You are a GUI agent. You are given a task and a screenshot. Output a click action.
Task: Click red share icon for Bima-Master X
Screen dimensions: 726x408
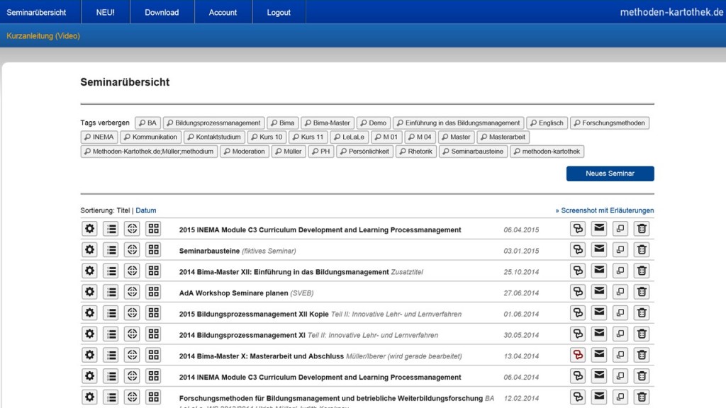pyautogui.click(x=578, y=356)
